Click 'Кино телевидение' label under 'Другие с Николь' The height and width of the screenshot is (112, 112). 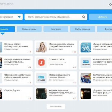[100, 95]
